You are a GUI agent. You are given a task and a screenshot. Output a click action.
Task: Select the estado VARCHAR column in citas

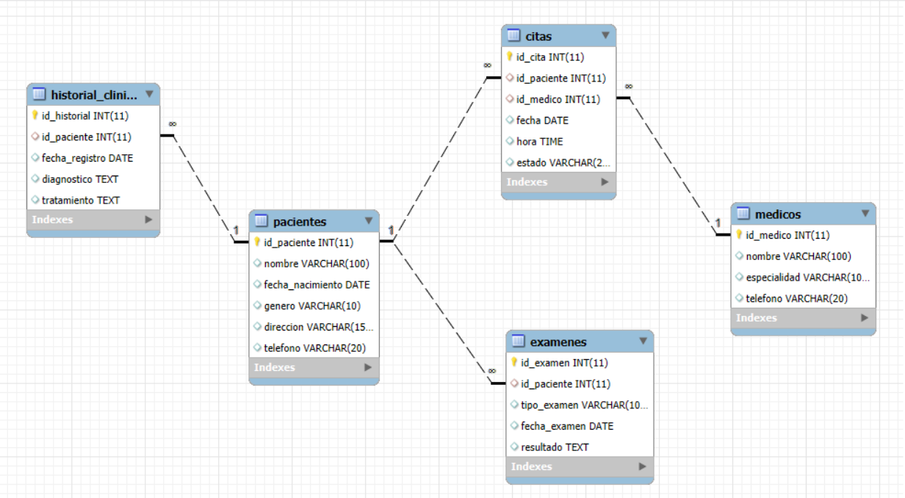[562, 162]
